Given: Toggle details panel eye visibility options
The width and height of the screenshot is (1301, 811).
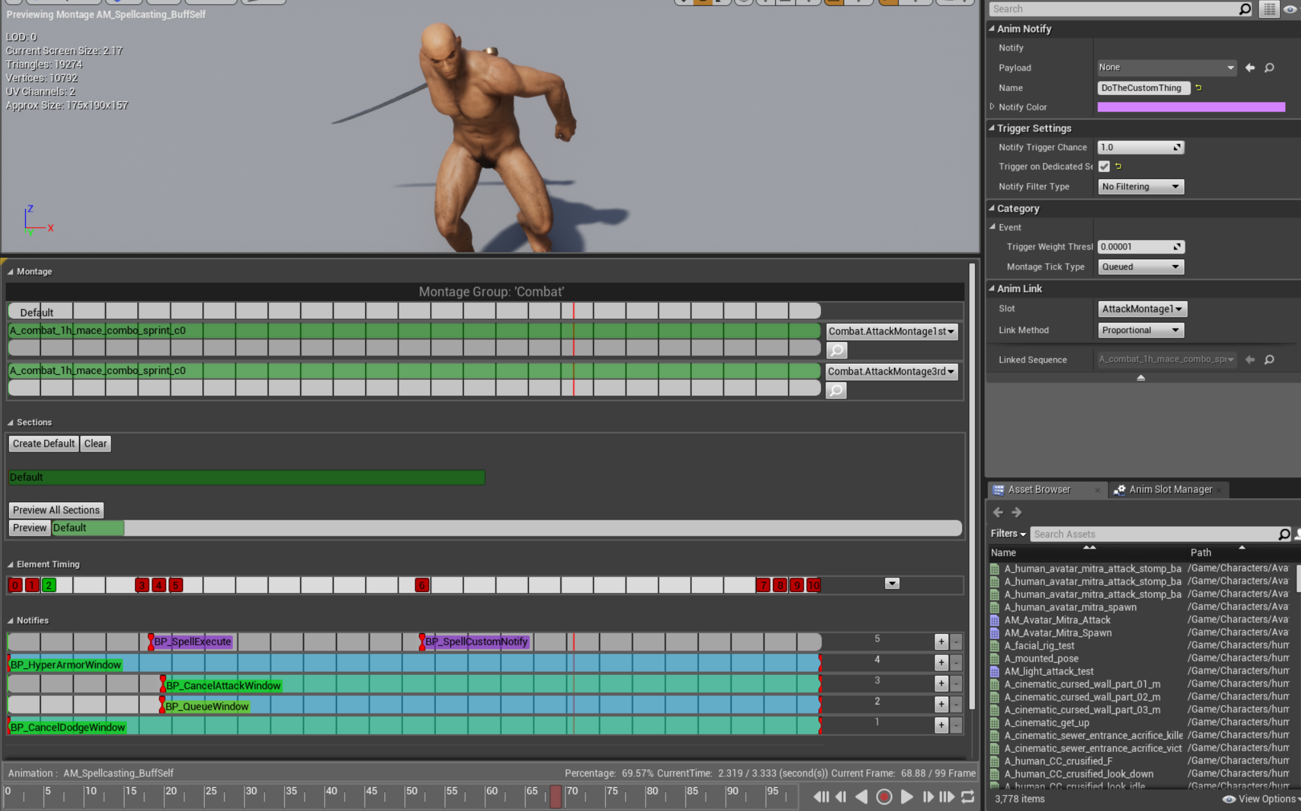Looking at the screenshot, I should click(x=1289, y=9).
